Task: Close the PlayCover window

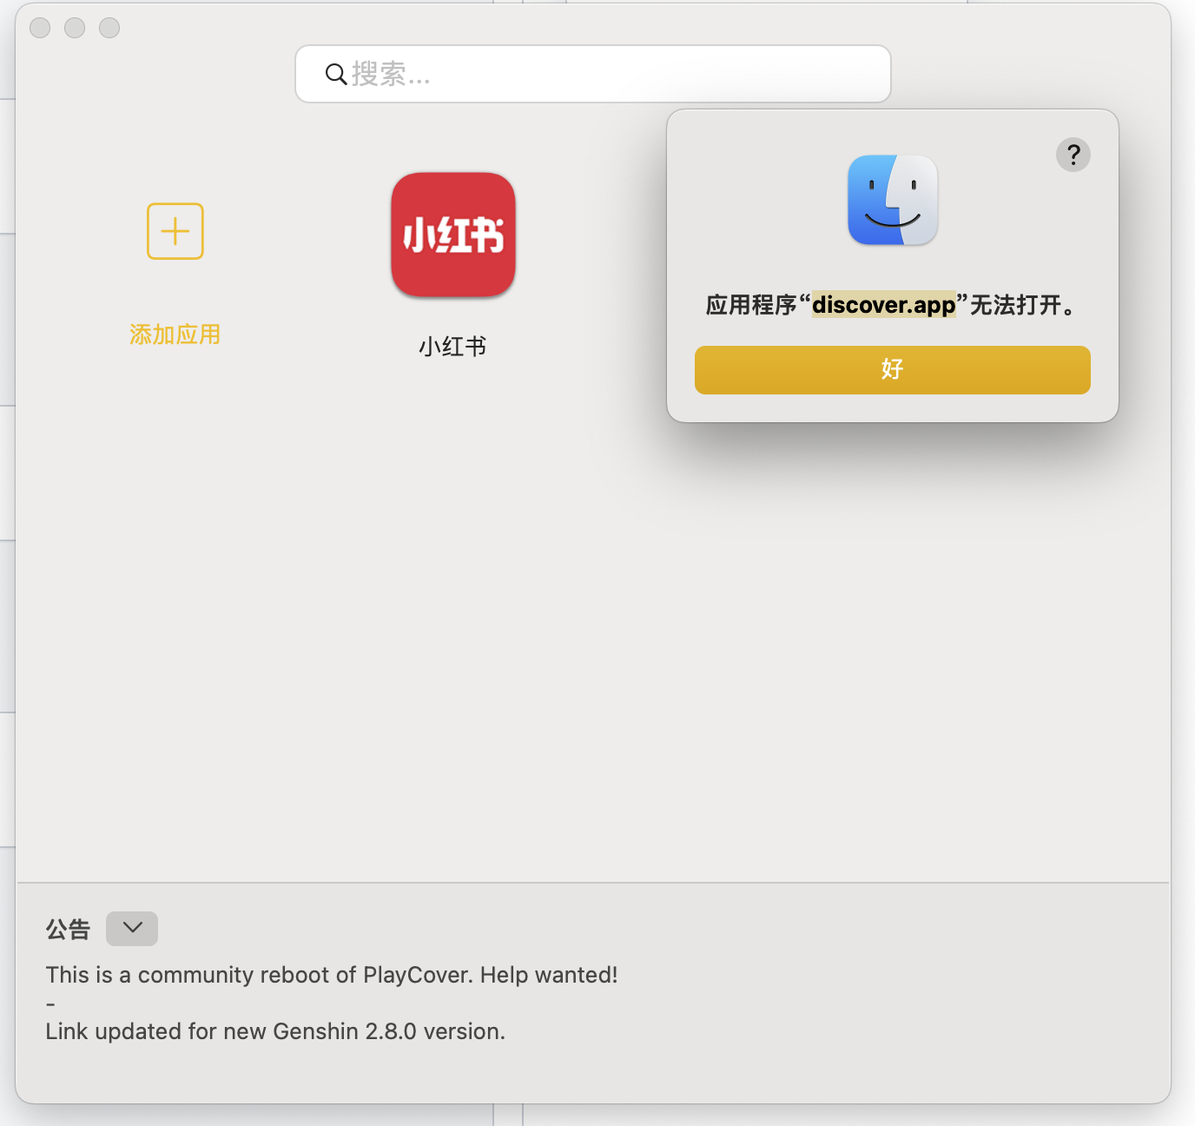Action: pos(40,28)
